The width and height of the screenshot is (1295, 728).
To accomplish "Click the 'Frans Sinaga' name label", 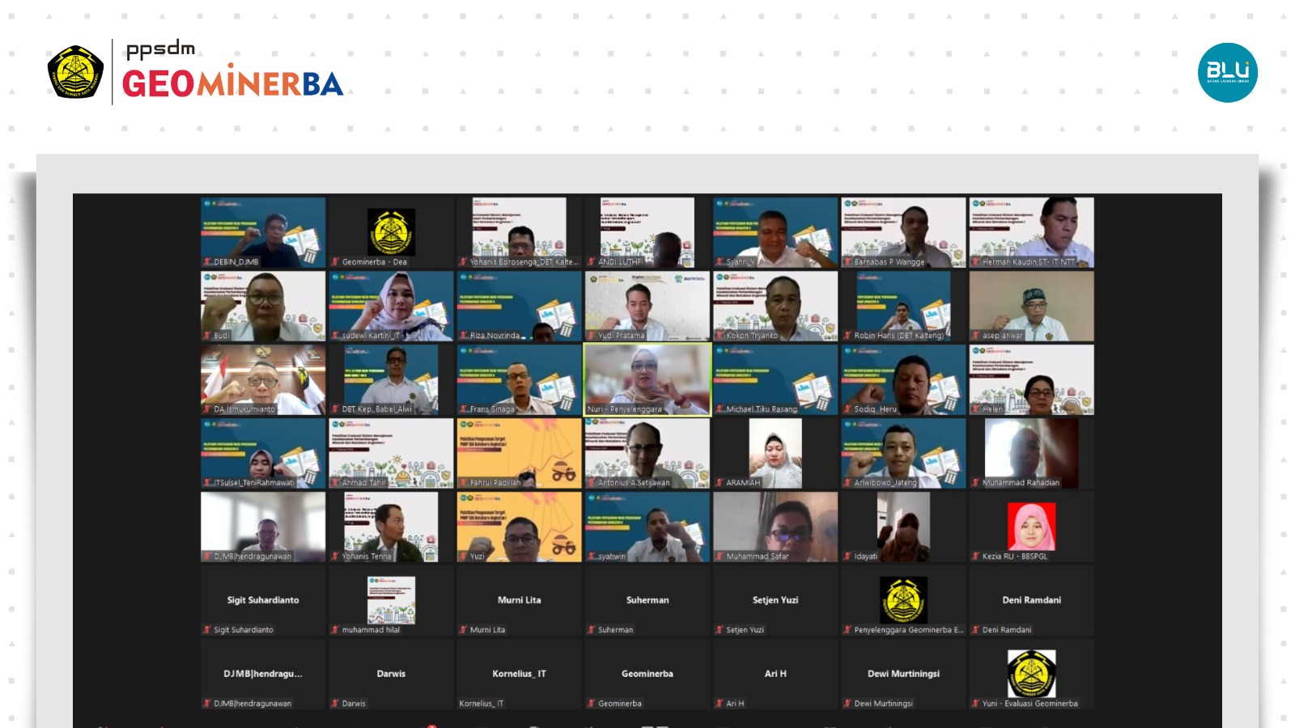I will point(492,409).
